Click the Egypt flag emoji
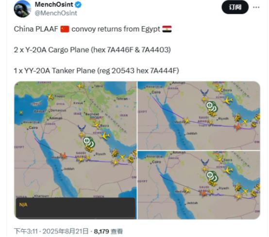The width and height of the screenshot is (269, 237). pyautogui.click(x=167, y=29)
